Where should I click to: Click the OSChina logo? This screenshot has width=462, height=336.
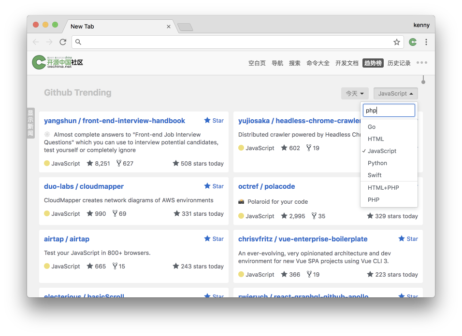pyautogui.click(x=58, y=62)
